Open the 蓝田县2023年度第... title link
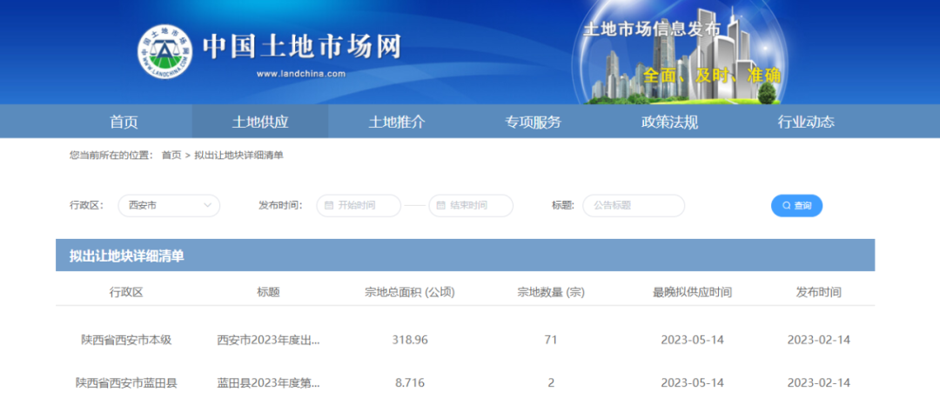Screen dimensions: 940x411 point(269,383)
